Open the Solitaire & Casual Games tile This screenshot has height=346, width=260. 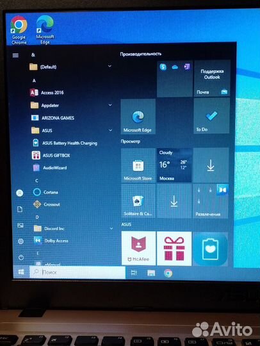point(138,201)
